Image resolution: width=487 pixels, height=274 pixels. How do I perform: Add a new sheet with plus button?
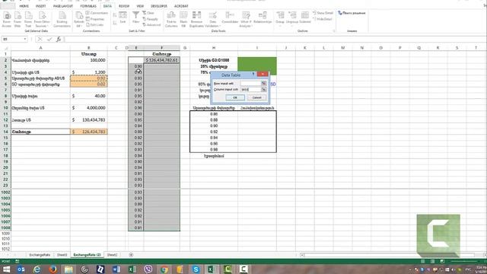tap(131, 255)
